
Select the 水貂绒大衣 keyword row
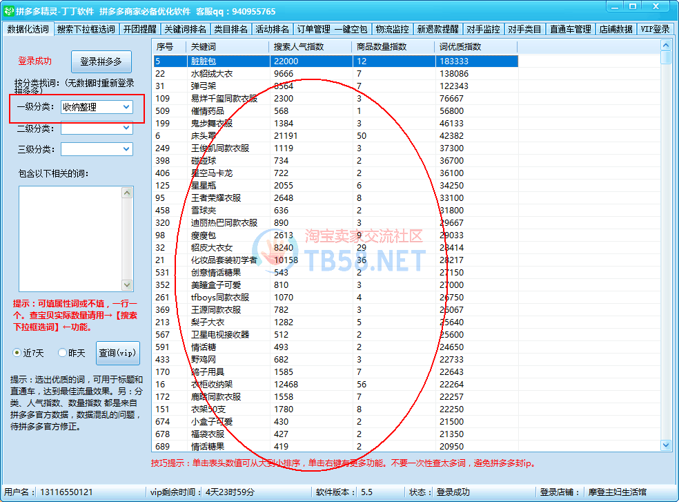(213, 73)
